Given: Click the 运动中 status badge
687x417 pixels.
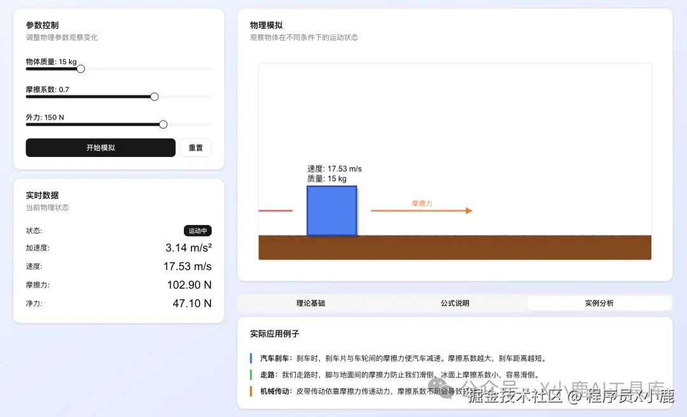Looking at the screenshot, I should point(197,231).
